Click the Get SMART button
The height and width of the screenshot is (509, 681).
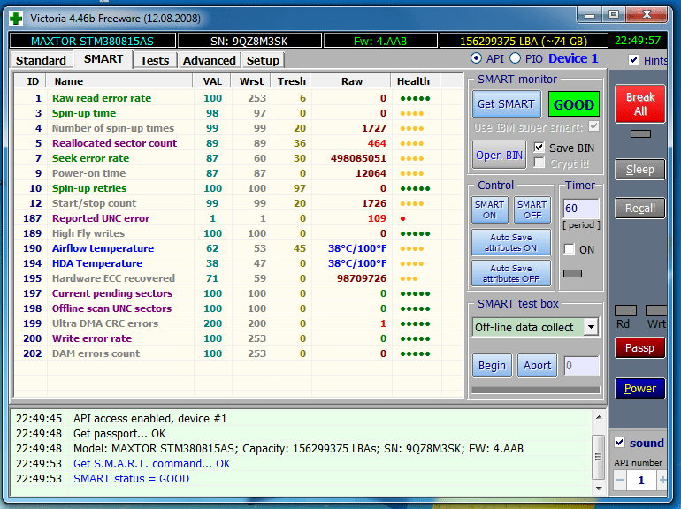point(505,104)
